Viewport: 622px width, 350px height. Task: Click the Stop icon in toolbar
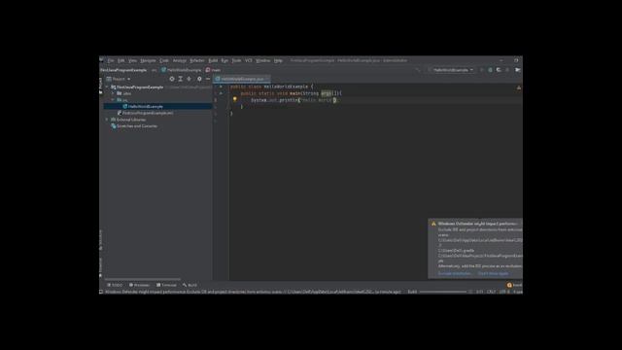[507, 70]
